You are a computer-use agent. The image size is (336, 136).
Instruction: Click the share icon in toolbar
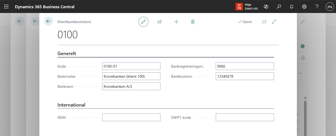[x=160, y=22]
